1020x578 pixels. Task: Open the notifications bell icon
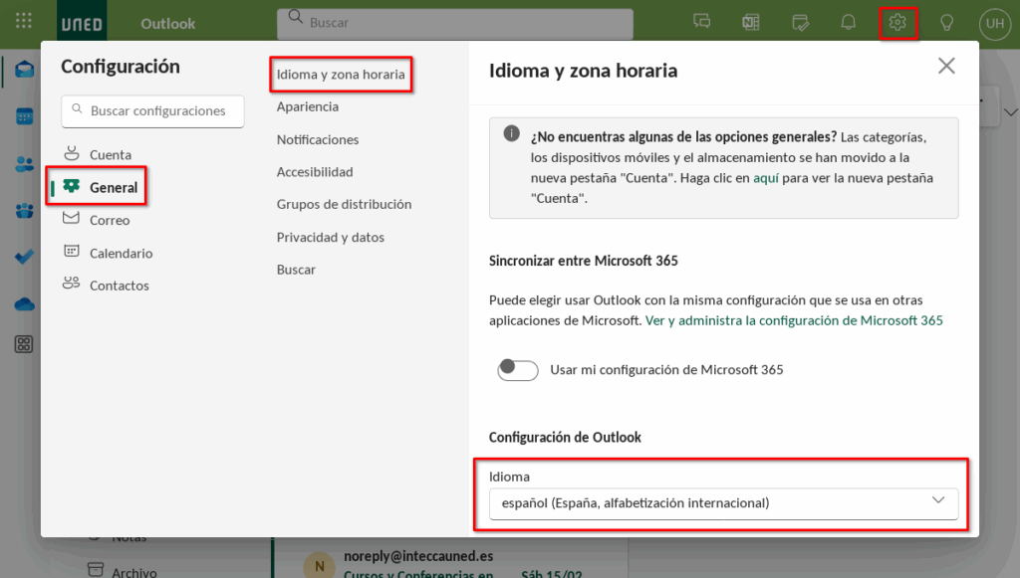pos(849,22)
